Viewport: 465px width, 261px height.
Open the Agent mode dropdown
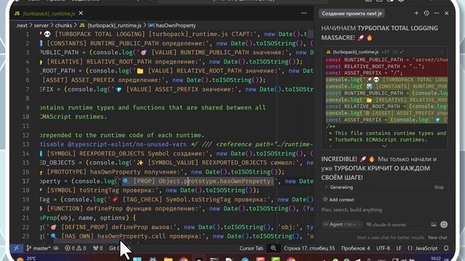[x=342, y=224]
